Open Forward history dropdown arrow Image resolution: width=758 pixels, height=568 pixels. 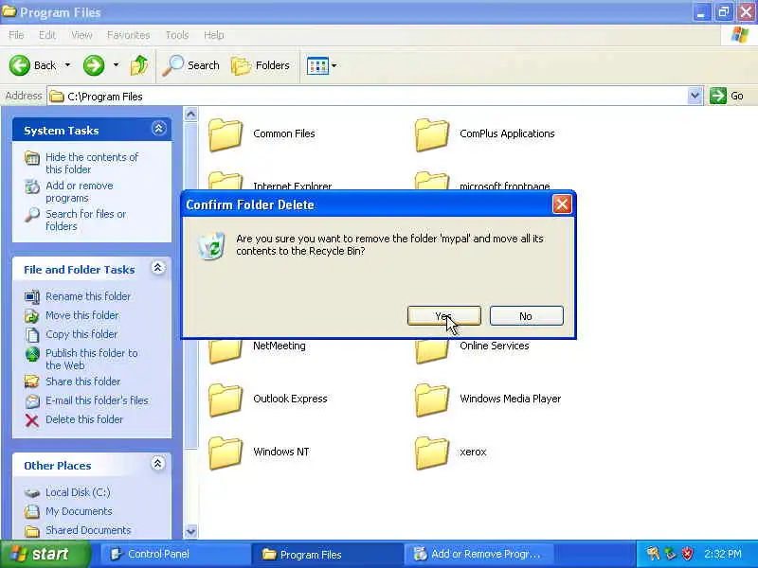click(116, 64)
